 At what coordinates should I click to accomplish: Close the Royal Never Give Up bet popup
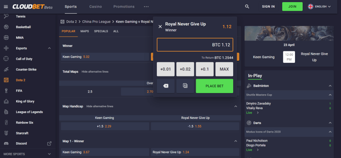160,27
